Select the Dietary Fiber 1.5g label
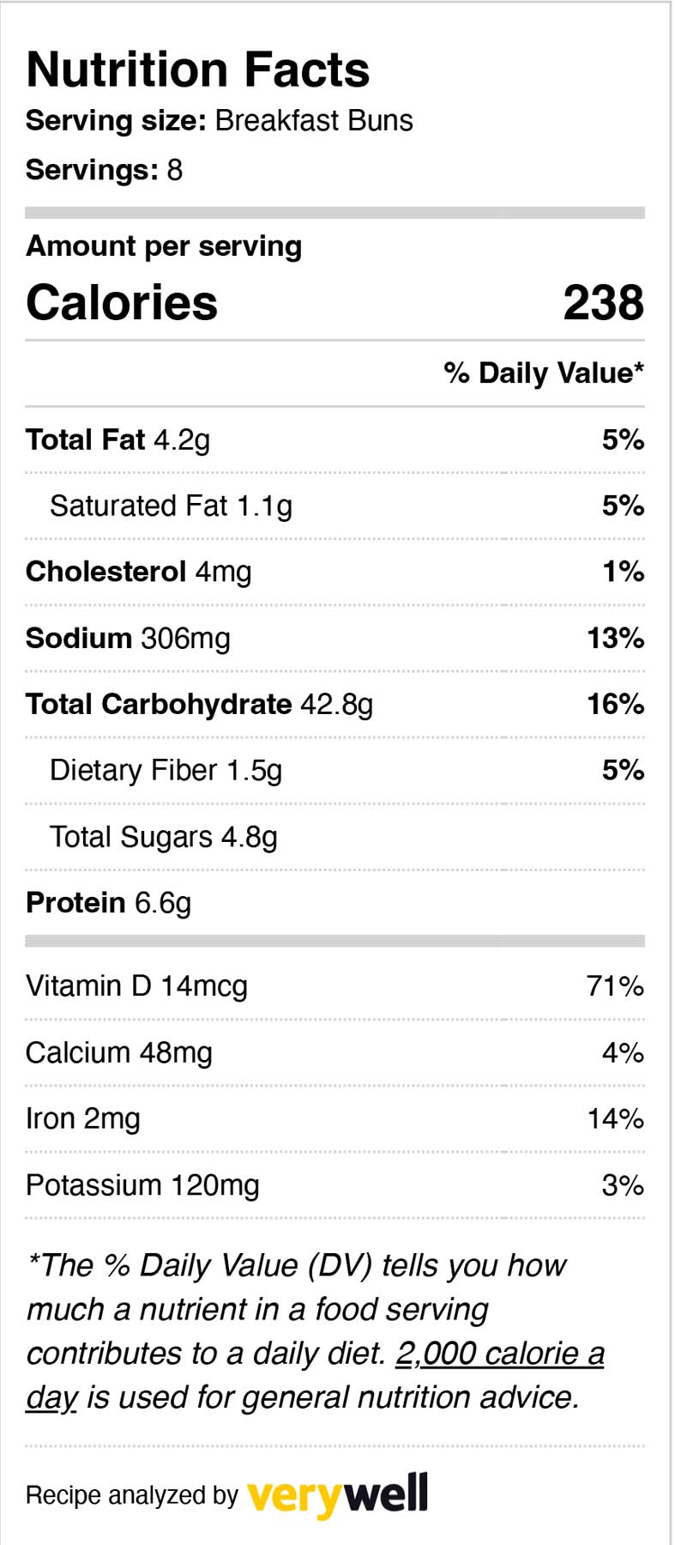Image resolution: width=675 pixels, height=1545 pixels. 166,771
